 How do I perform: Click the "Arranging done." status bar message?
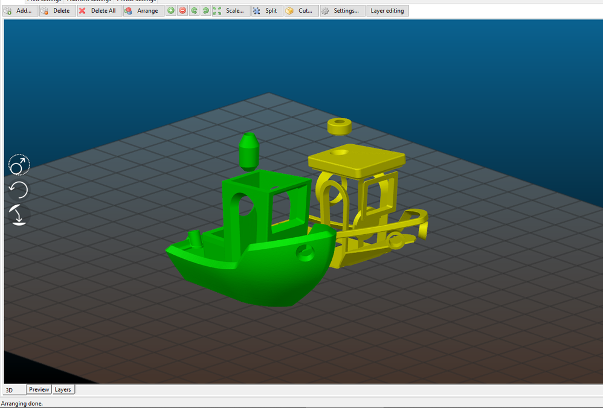point(22,403)
